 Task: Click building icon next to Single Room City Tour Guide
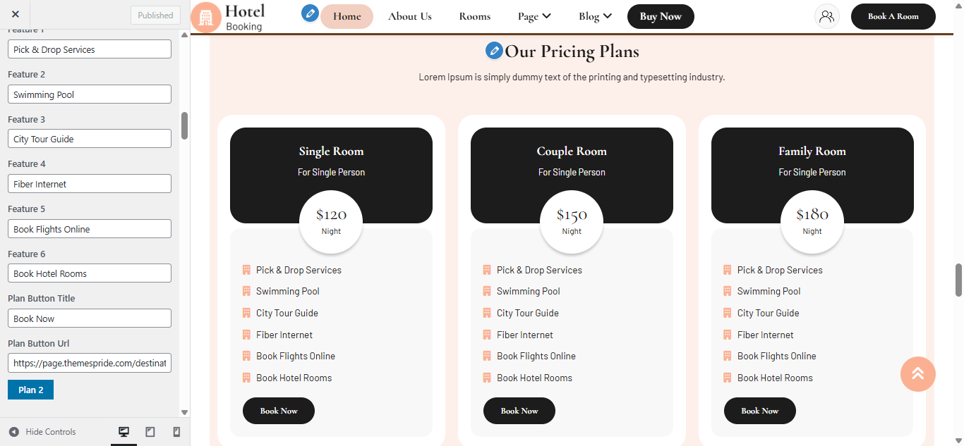[x=246, y=313]
